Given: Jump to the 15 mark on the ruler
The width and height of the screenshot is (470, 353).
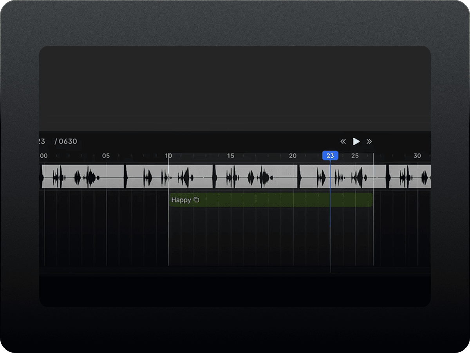Looking at the screenshot, I should [230, 156].
